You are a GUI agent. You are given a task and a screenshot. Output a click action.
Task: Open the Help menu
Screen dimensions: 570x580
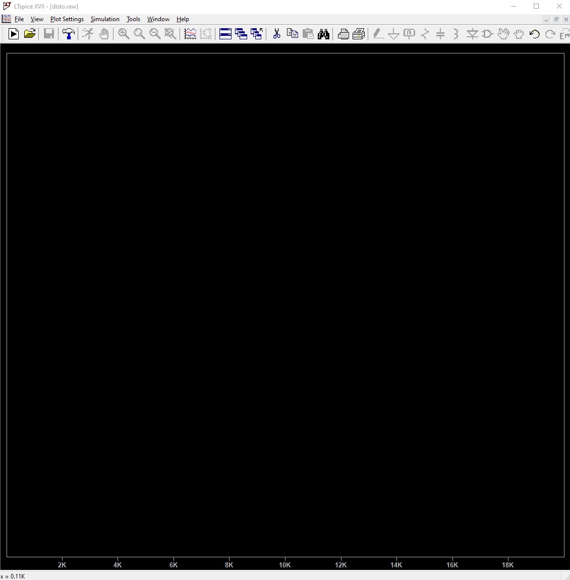[183, 19]
